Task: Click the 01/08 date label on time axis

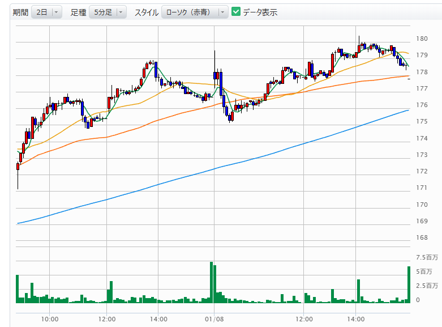Action: click(x=212, y=319)
